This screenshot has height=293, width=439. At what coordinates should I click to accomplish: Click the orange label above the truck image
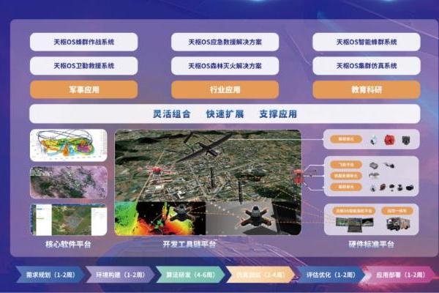point(397,210)
